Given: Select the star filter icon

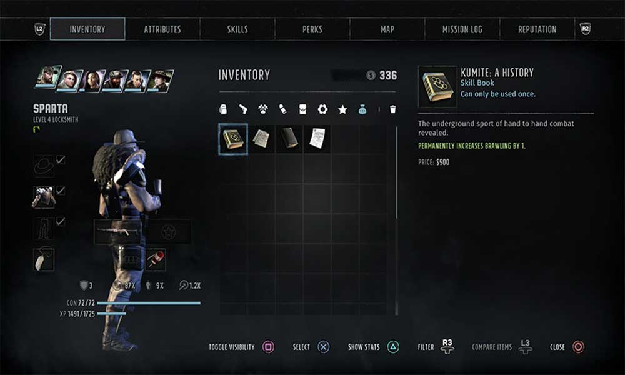Looking at the screenshot, I should (x=342, y=109).
